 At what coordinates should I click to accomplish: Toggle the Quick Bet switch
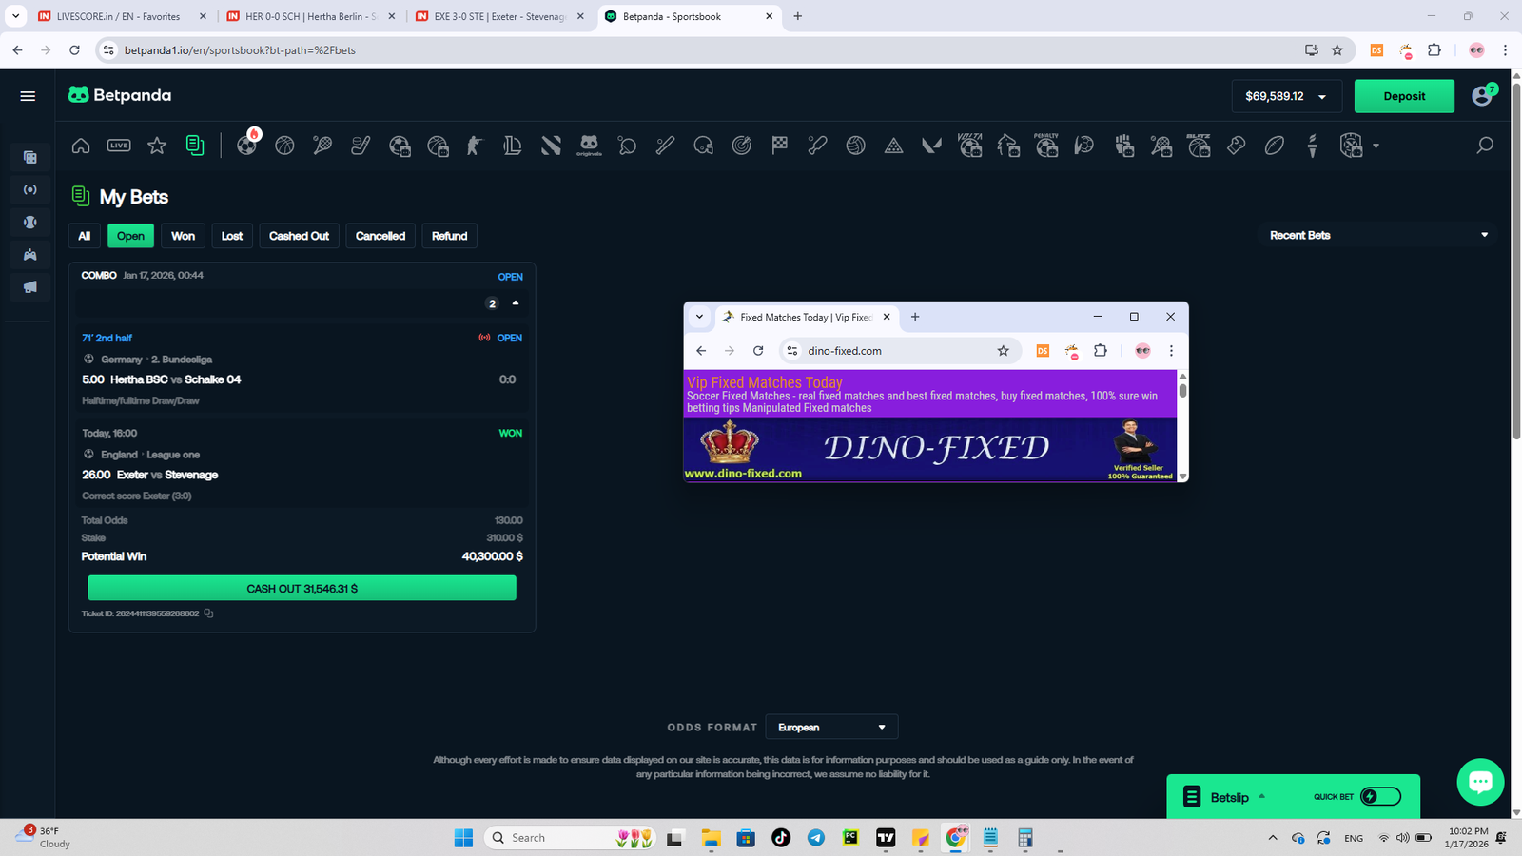point(1380,797)
